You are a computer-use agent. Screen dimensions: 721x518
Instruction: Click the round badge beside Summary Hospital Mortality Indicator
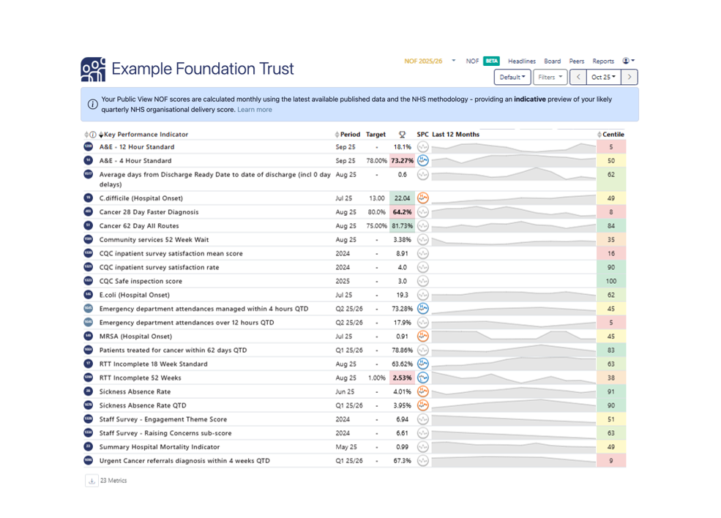[x=89, y=446]
